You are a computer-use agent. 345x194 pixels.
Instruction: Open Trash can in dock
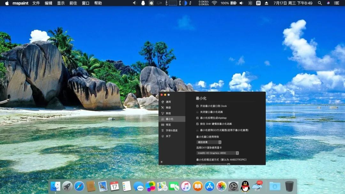[289, 186]
